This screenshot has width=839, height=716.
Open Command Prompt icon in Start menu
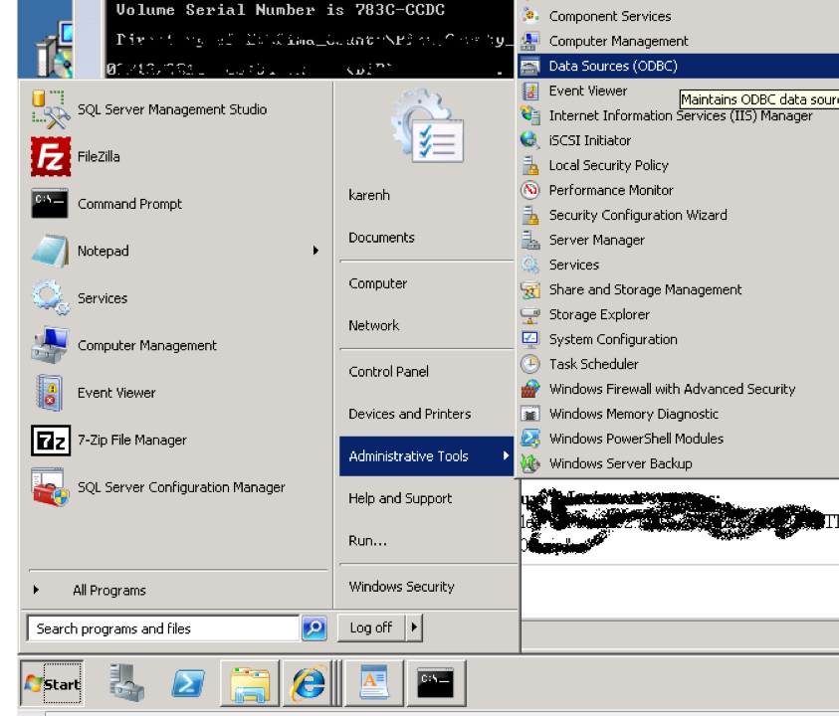[51, 204]
